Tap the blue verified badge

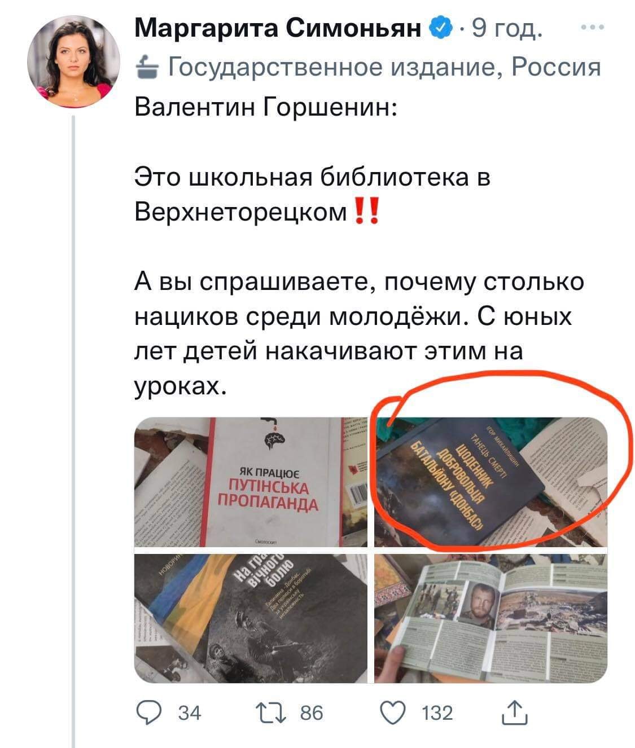point(440,27)
